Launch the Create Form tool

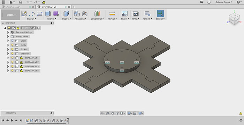coord(56,14)
